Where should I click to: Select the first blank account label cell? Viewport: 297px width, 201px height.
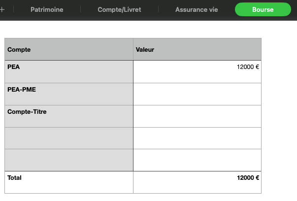pos(69,138)
